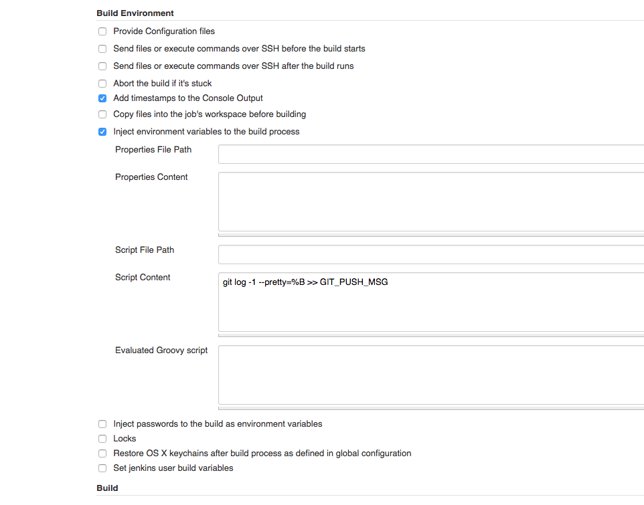Uncheck Add timestamps to the Console Output
Image resolution: width=644 pixels, height=505 pixels.
point(102,98)
